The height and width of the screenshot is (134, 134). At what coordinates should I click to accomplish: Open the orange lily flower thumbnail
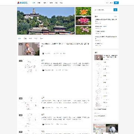[x=83, y=11]
